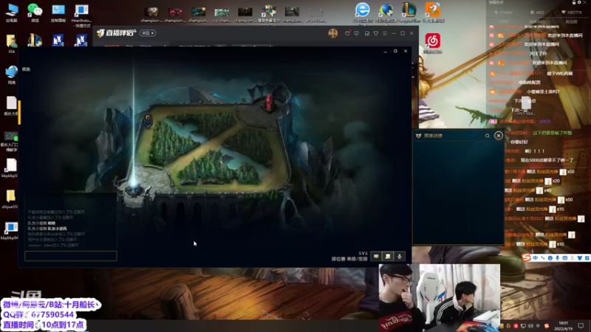This screenshot has width=591, height=332.
Task: Open the shiyue55 folder on desktop
Action: pos(10,198)
